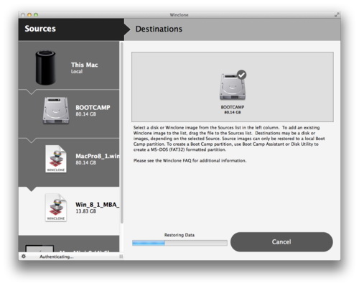Click the 'Local' subtitle under This Mac
359x286 pixels.
pos(77,71)
